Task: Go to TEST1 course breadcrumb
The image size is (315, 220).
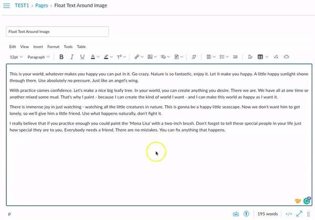Action: pos(22,5)
